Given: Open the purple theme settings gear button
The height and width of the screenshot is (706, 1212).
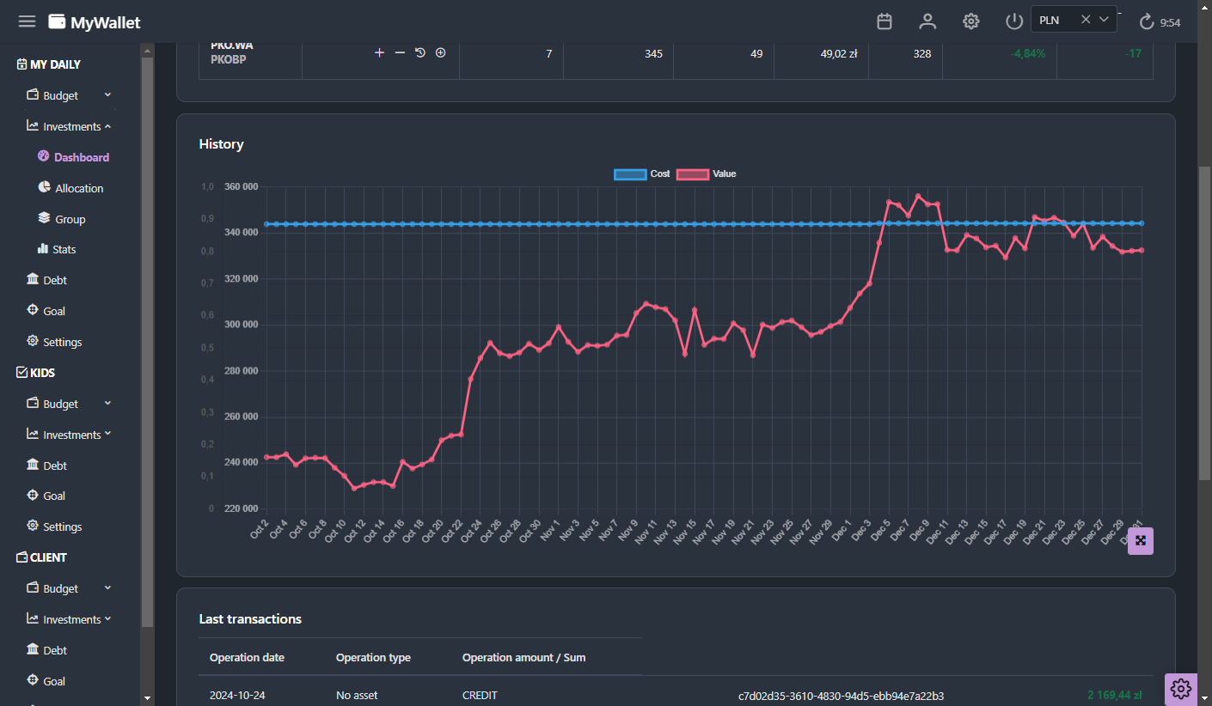Looking at the screenshot, I should pyautogui.click(x=1181, y=689).
